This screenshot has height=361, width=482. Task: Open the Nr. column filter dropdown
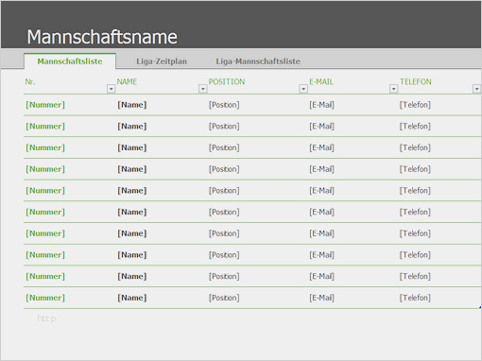[111, 89]
